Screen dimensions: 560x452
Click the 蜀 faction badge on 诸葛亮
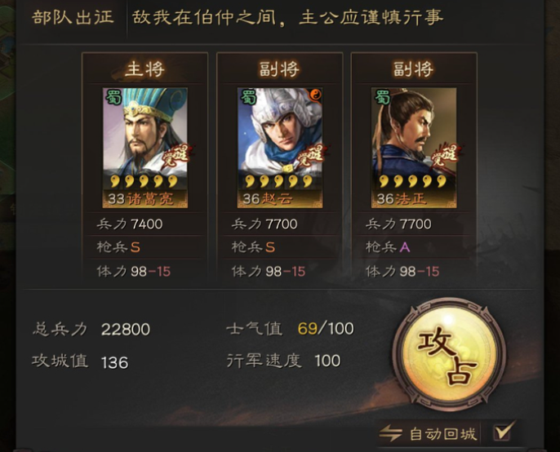click(113, 96)
